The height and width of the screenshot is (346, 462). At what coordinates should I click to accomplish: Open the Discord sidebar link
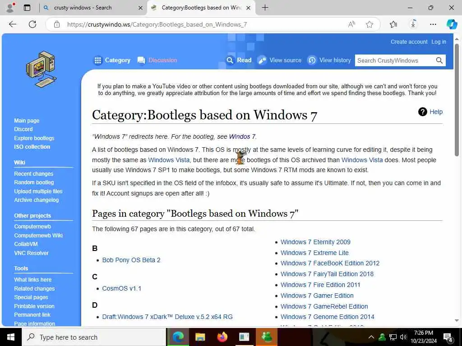pos(23,129)
